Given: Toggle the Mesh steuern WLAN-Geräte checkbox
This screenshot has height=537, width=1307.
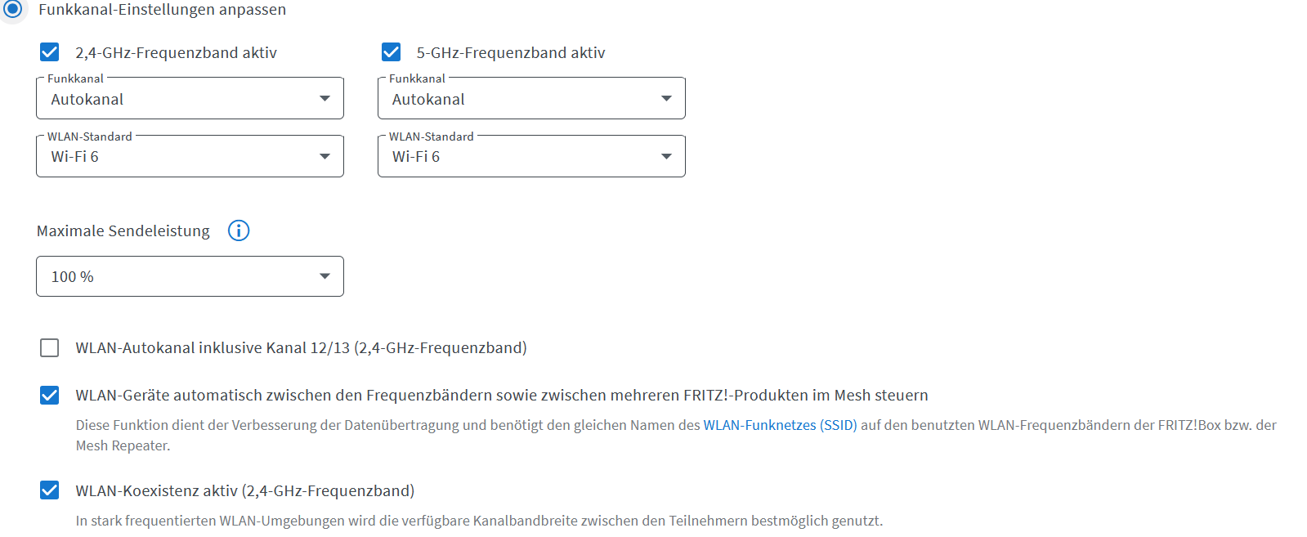Looking at the screenshot, I should tap(50, 396).
